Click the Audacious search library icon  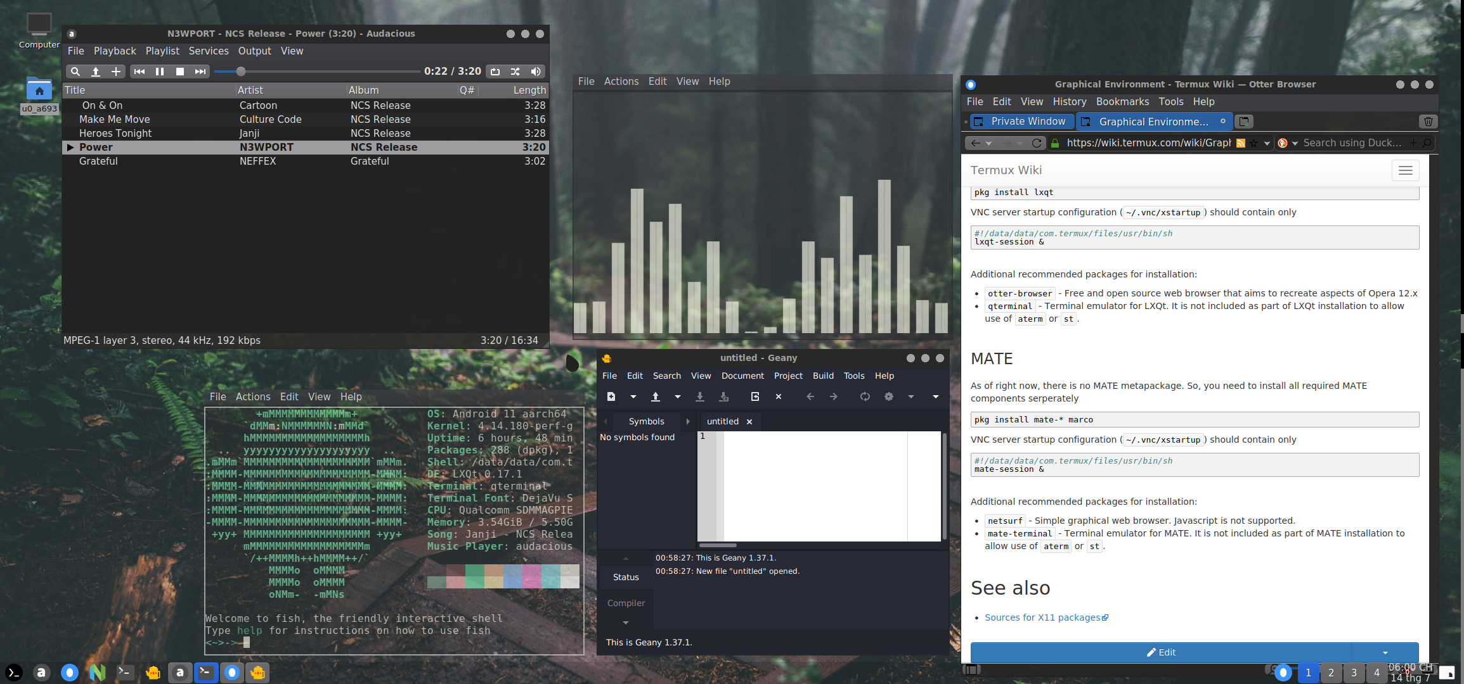(75, 72)
